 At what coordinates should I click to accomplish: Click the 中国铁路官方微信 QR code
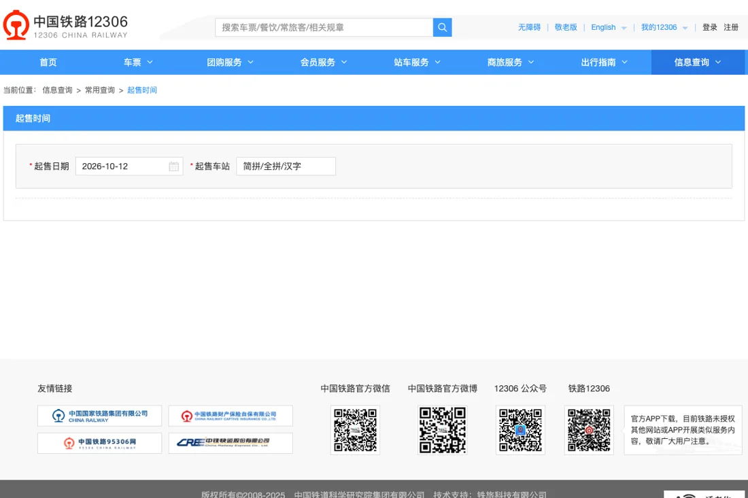(355, 430)
